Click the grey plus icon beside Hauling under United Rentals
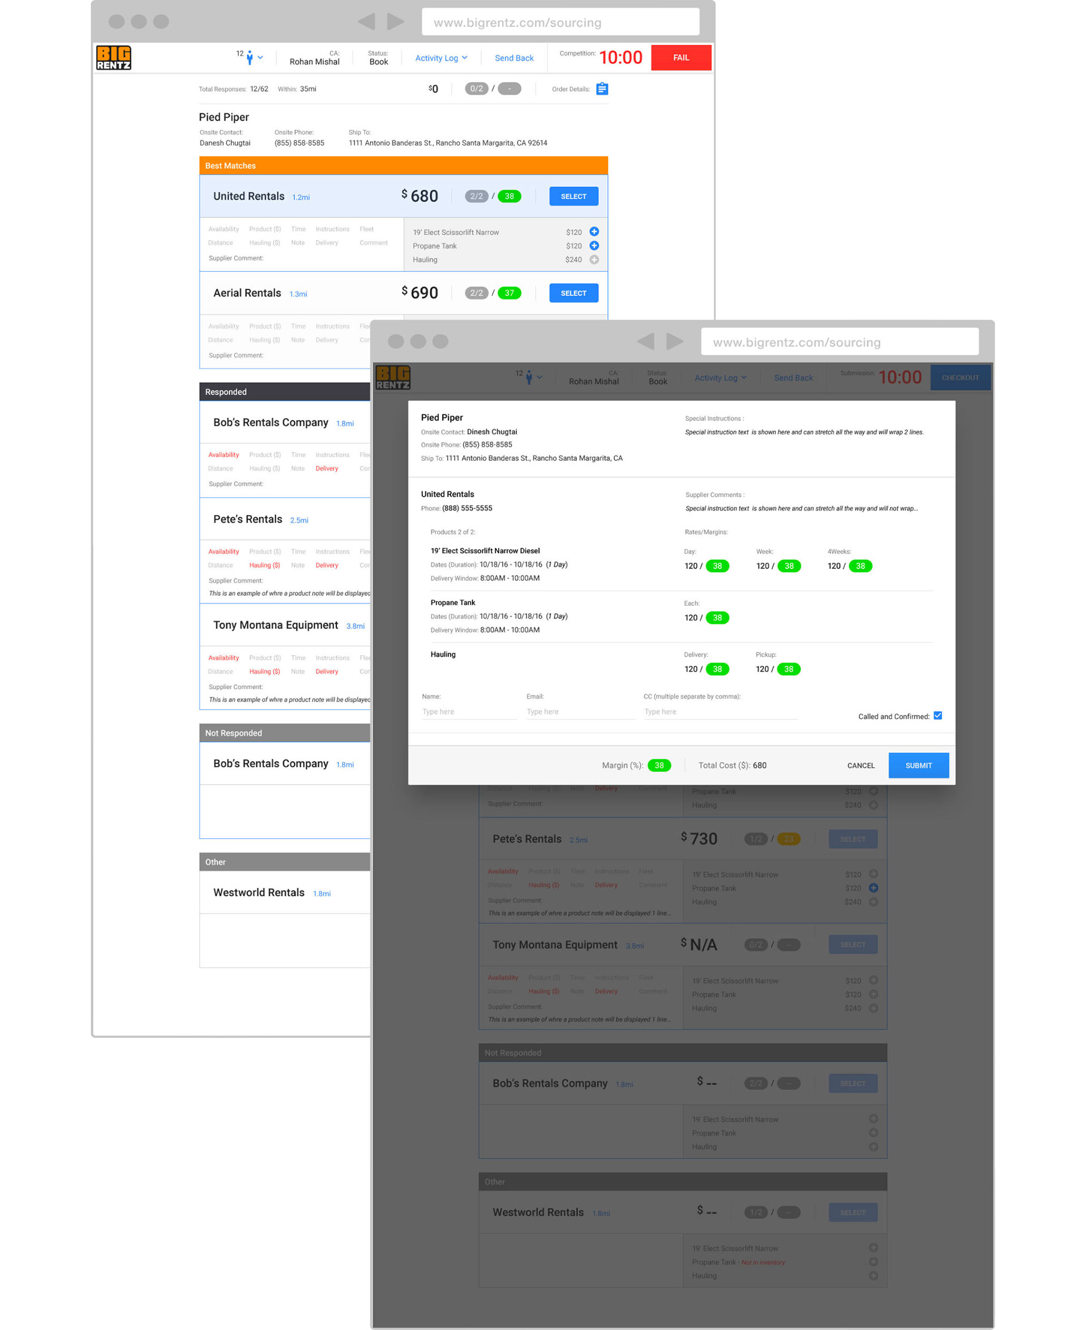Image resolution: width=1087 pixels, height=1330 pixels. 594,259
